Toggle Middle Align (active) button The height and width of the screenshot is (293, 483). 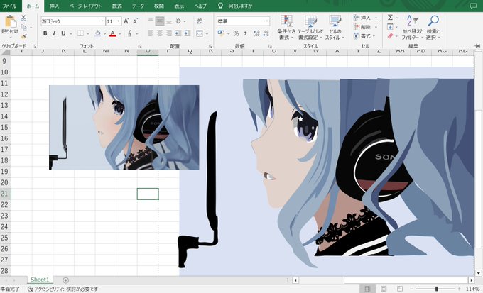coord(160,21)
